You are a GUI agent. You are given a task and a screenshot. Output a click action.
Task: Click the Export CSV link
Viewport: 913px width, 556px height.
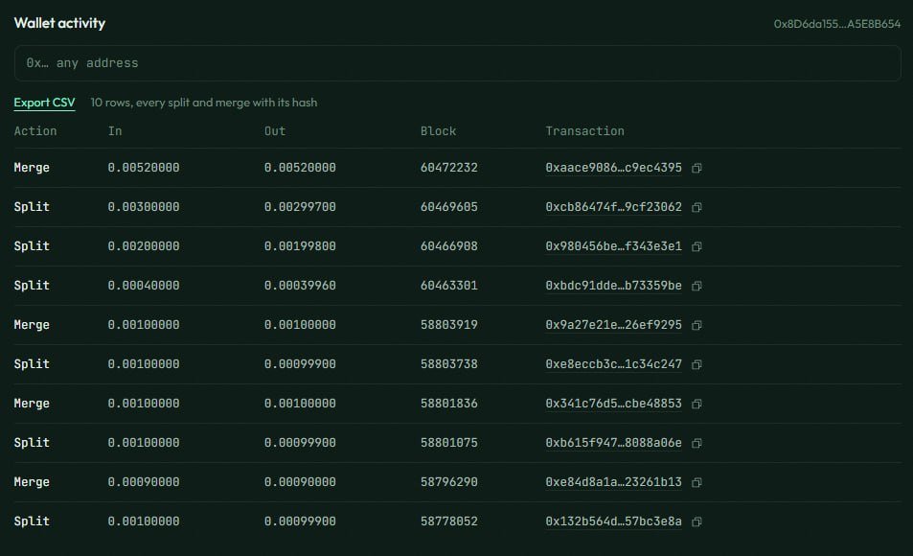(x=44, y=103)
